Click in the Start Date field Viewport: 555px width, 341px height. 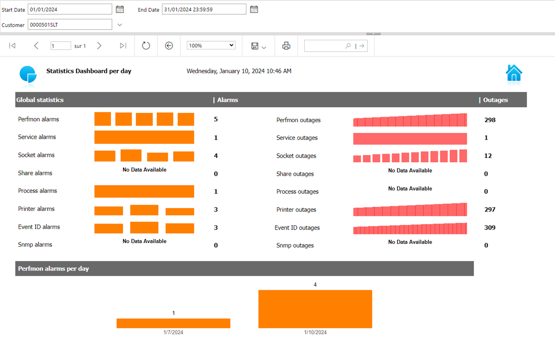pos(70,9)
